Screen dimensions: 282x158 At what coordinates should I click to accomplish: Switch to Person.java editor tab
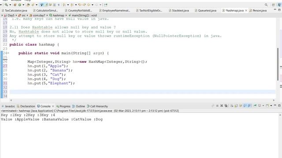pos(258,11)
